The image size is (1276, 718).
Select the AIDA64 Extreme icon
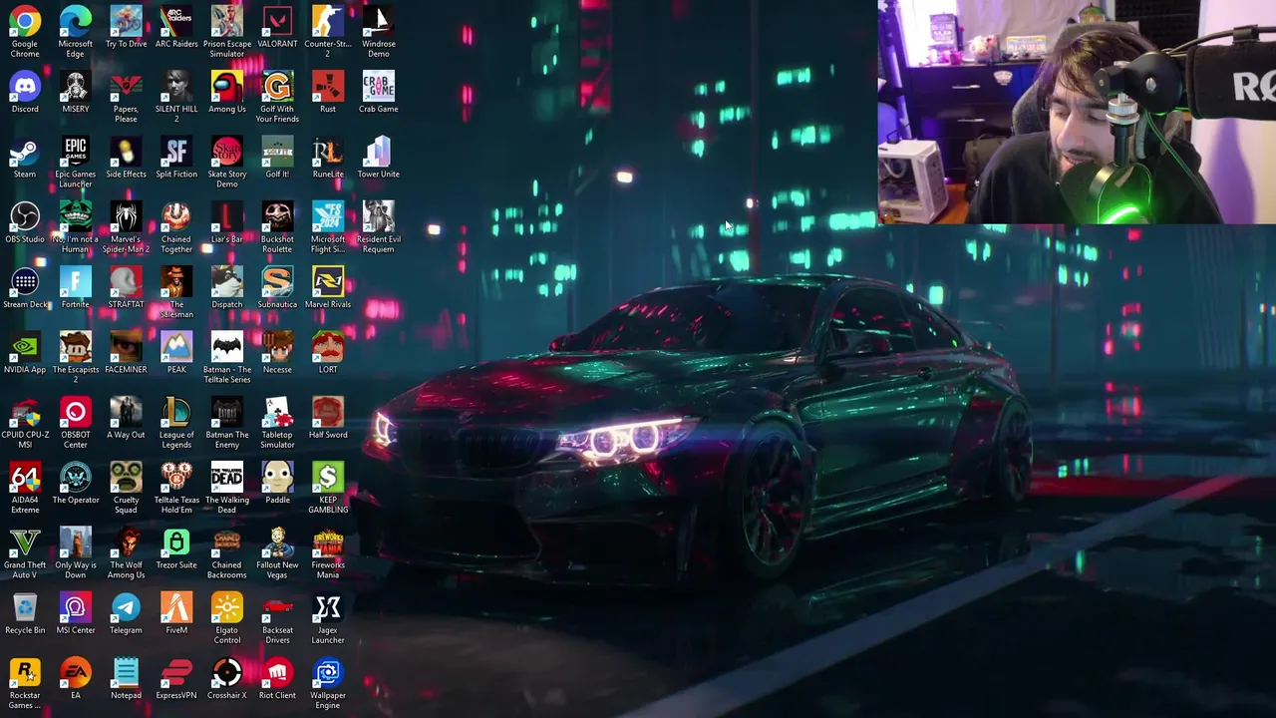[25, 478]
